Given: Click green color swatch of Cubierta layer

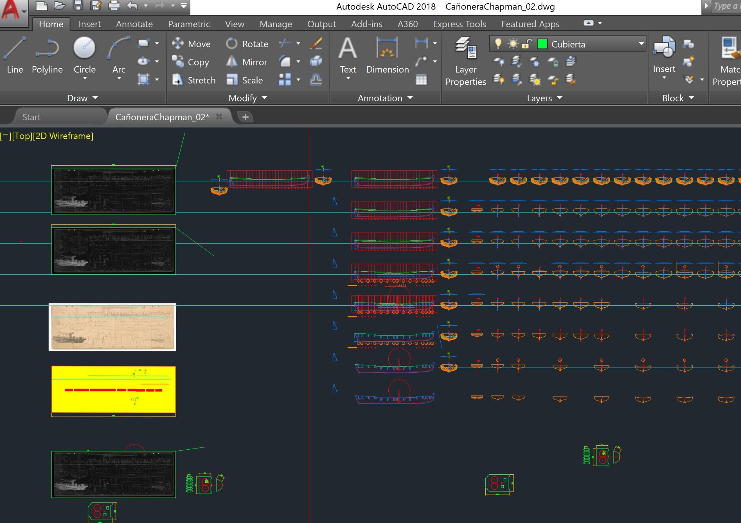Looking at the screenshot, I should (x=542, y=44).
